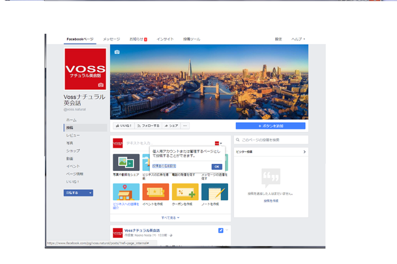The width and height of the screenshot is (397, 264).
Task: Select ホーム in the left sidebar
Action: pos(85,120)
